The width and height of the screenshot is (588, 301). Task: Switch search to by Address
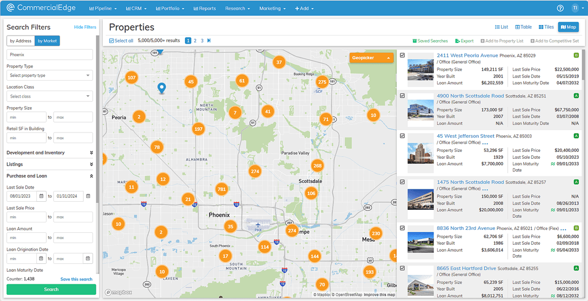point(21,41)
